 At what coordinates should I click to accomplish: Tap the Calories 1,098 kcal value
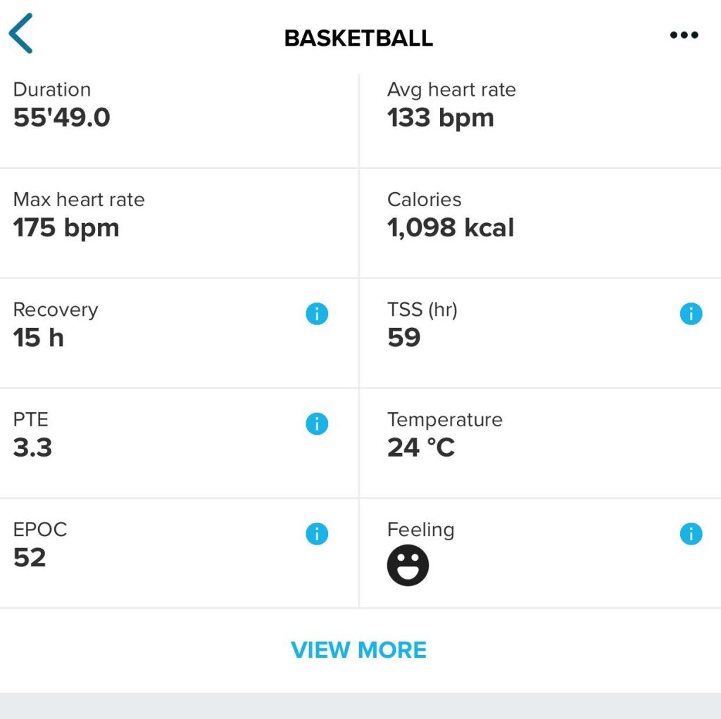pyautogui.click(x=451, y=227)
